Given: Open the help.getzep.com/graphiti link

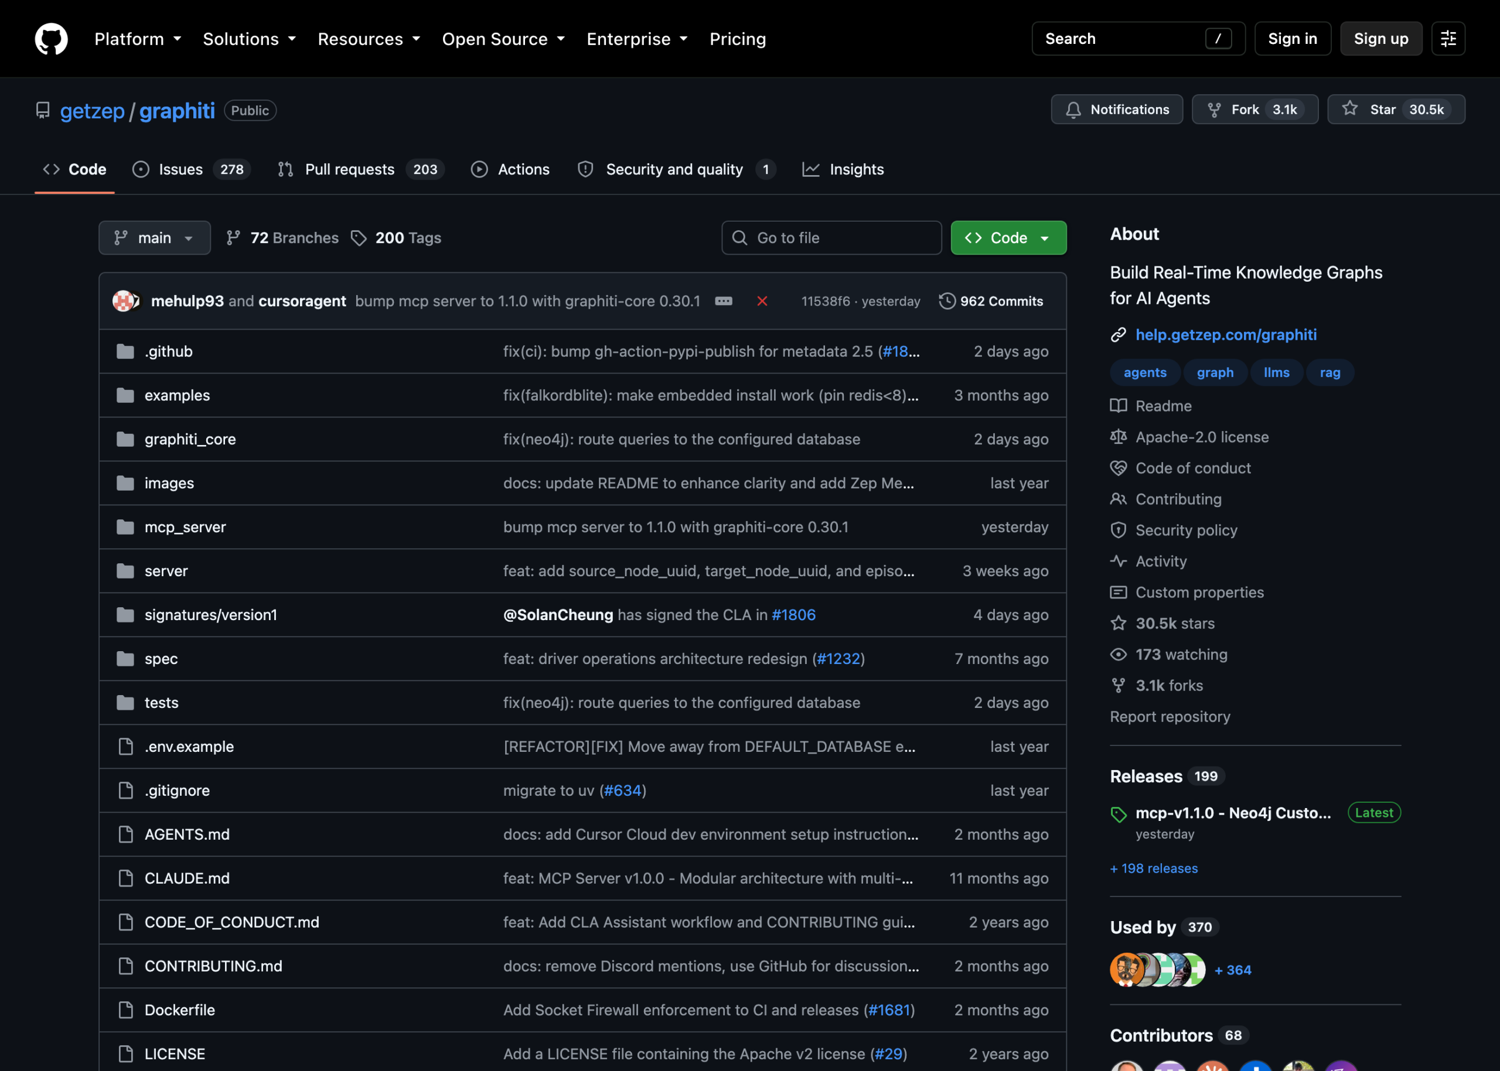Looking at the screenshot, I should [x=1225, y=335].
